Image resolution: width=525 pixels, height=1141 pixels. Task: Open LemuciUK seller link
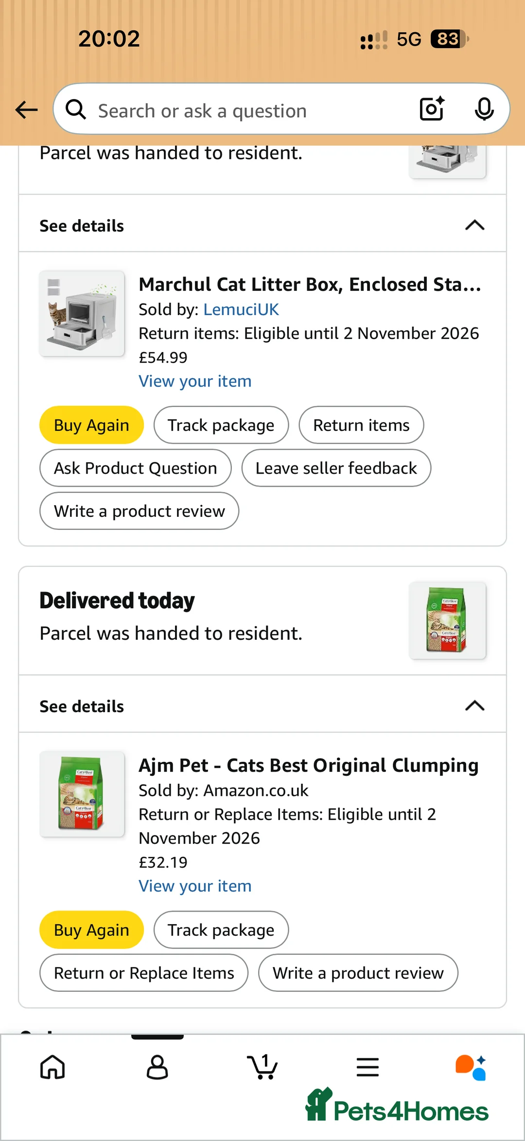pyautogui.click(x=241, y=309)
